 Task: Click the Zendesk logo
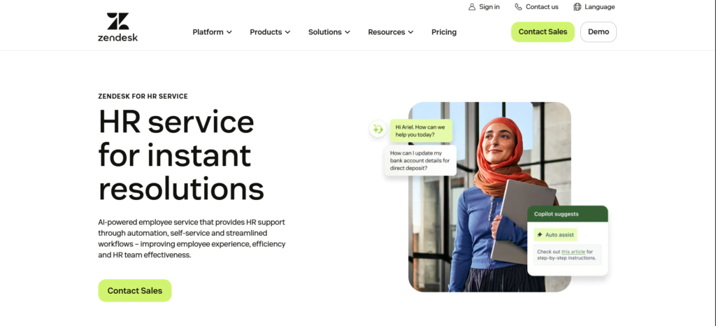click(x=117, y=27)
